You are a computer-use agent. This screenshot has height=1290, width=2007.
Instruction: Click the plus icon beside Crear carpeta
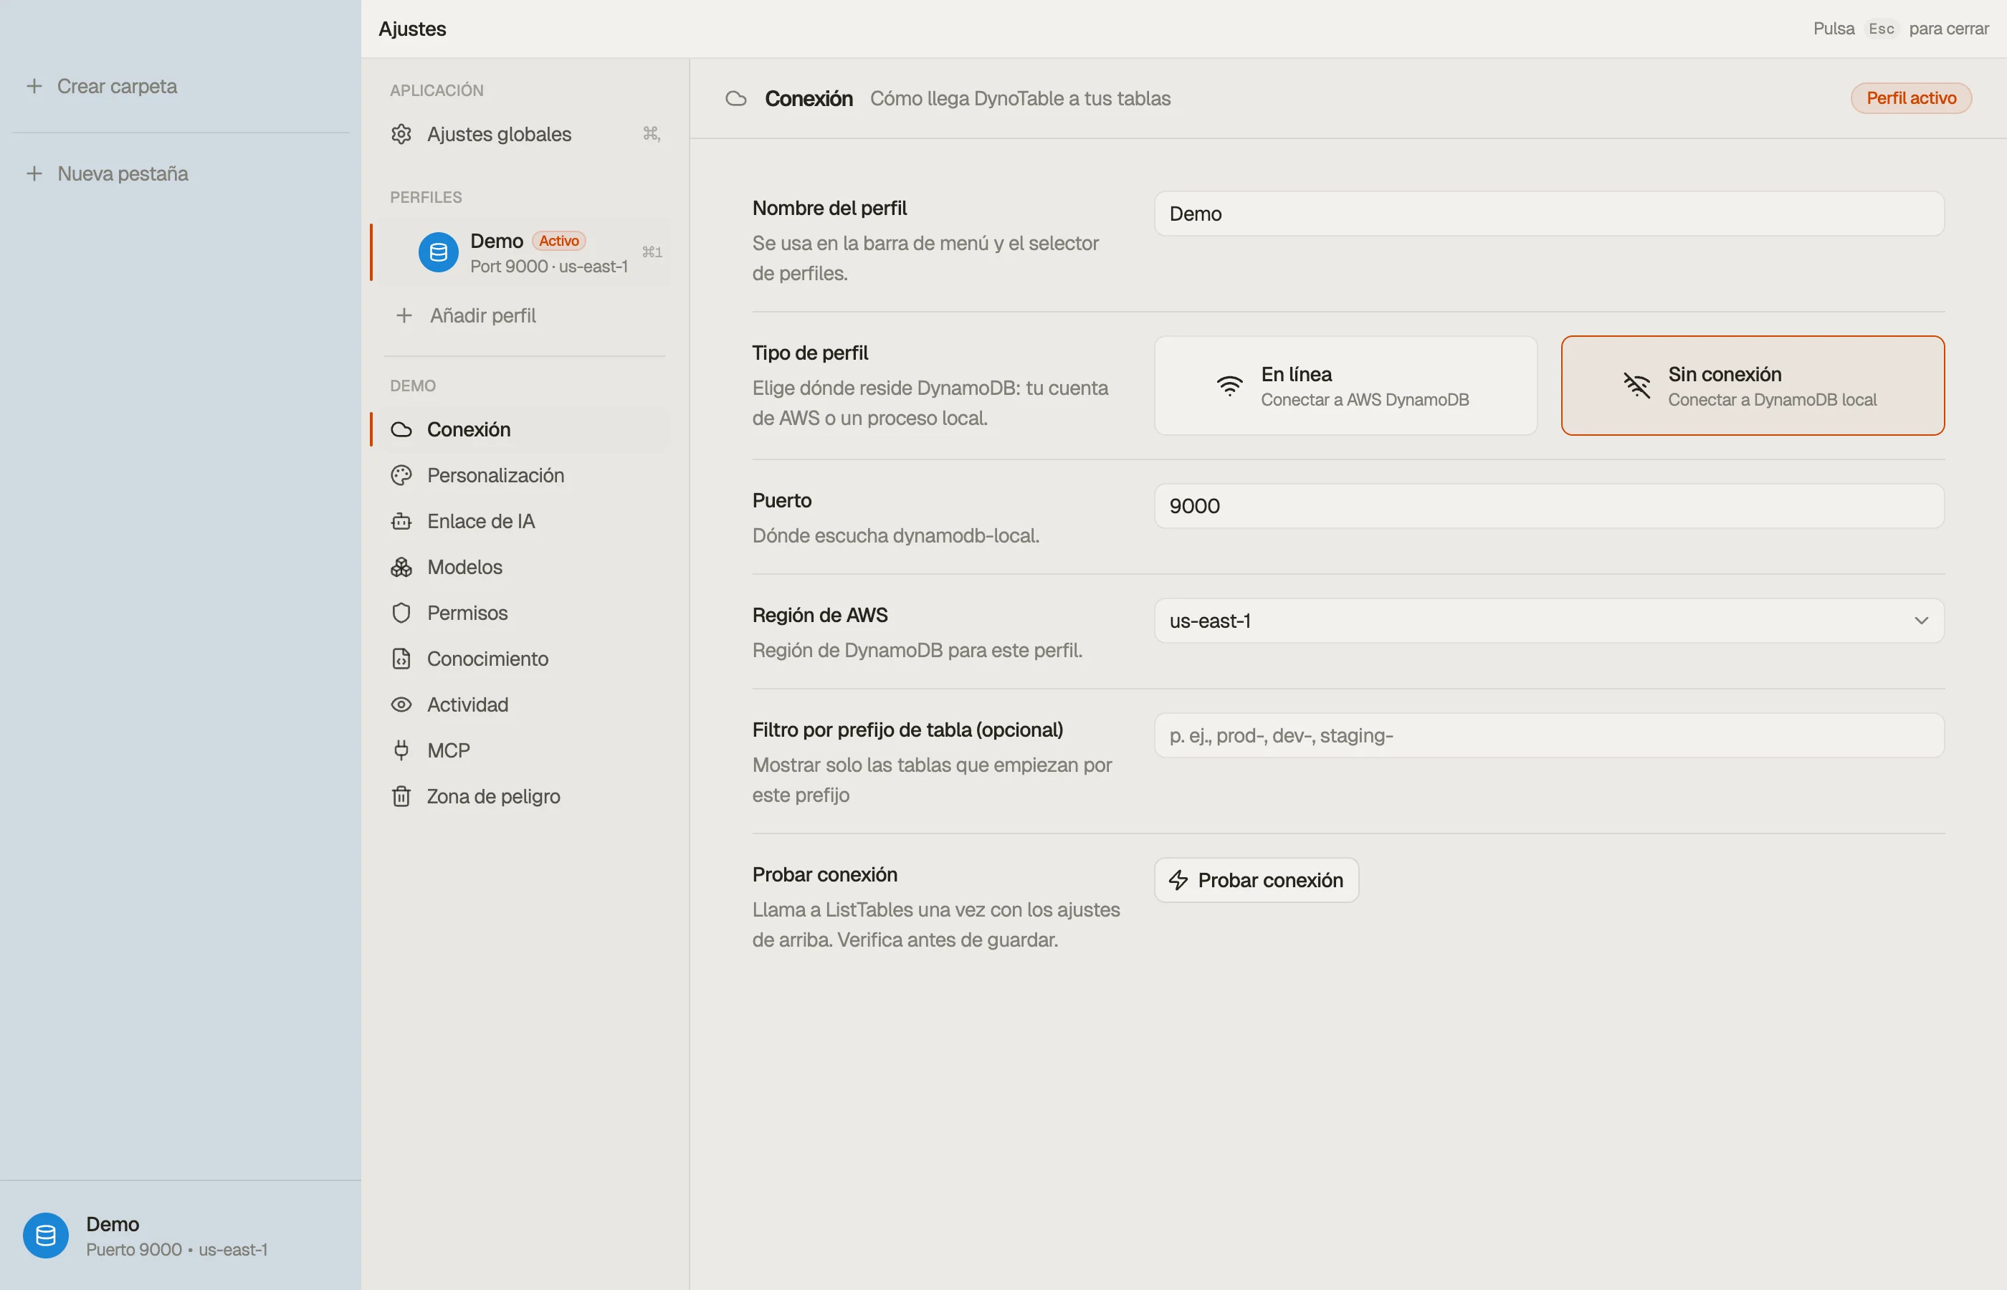click(34, 86)
